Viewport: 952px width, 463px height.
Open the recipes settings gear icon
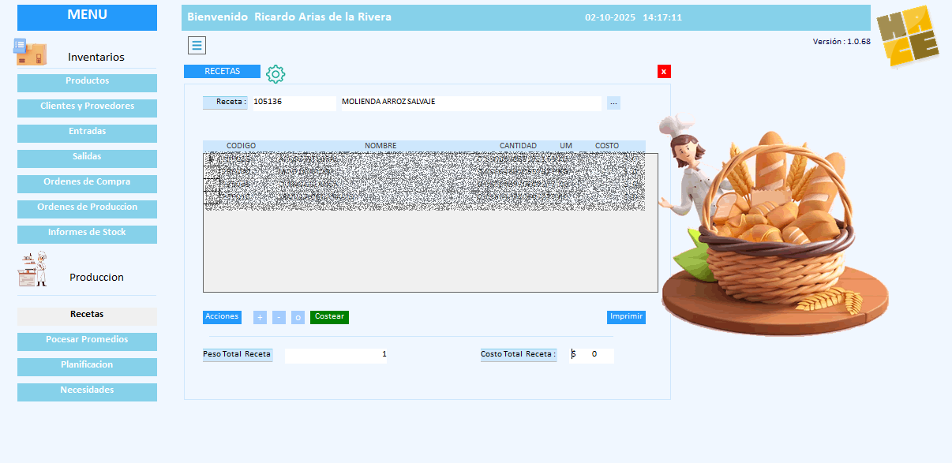[275, 74]
